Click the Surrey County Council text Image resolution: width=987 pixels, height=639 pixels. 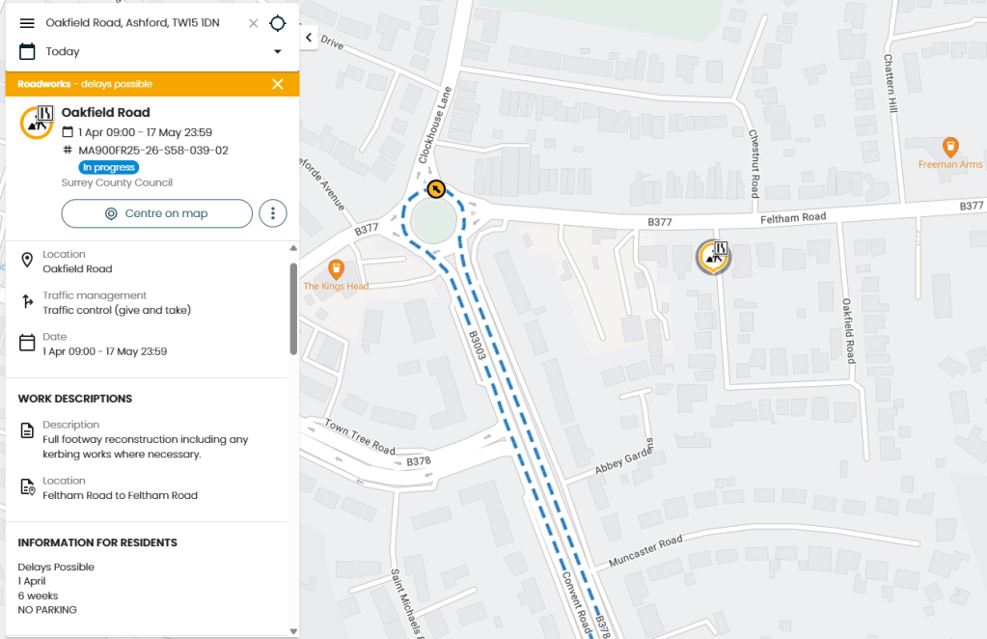pos(117,182)
